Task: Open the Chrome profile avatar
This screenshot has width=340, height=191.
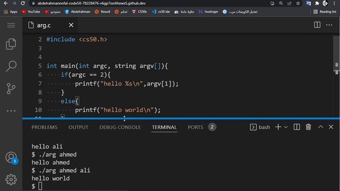Action: [x=325, y=3]
